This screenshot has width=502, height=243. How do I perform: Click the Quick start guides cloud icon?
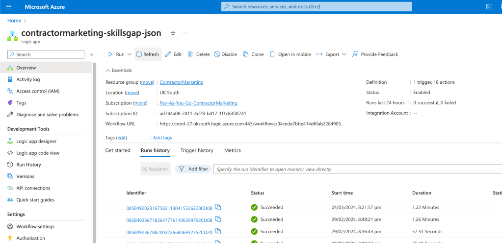10,200
